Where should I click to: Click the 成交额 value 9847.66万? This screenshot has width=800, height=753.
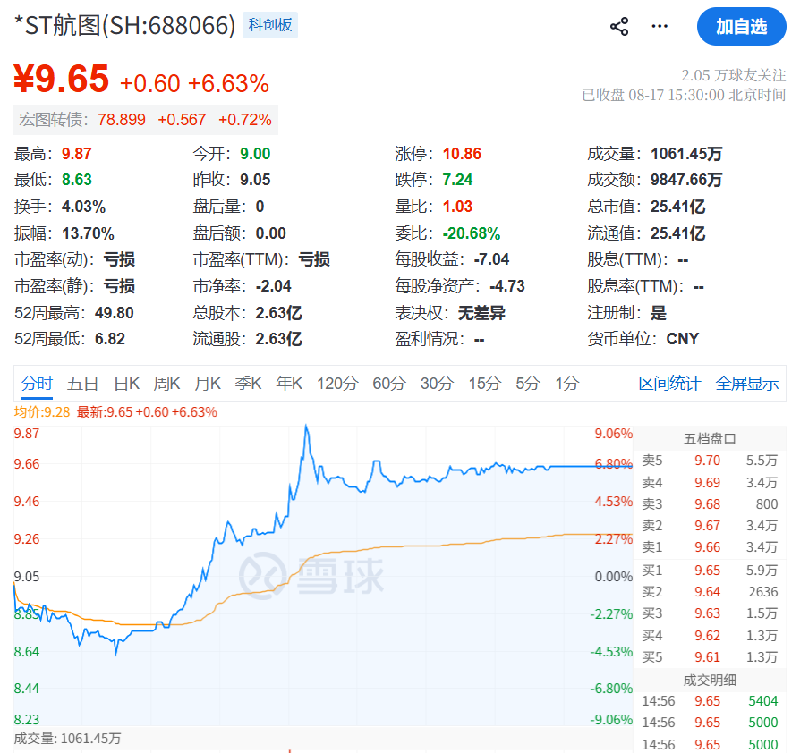[686, 180]
